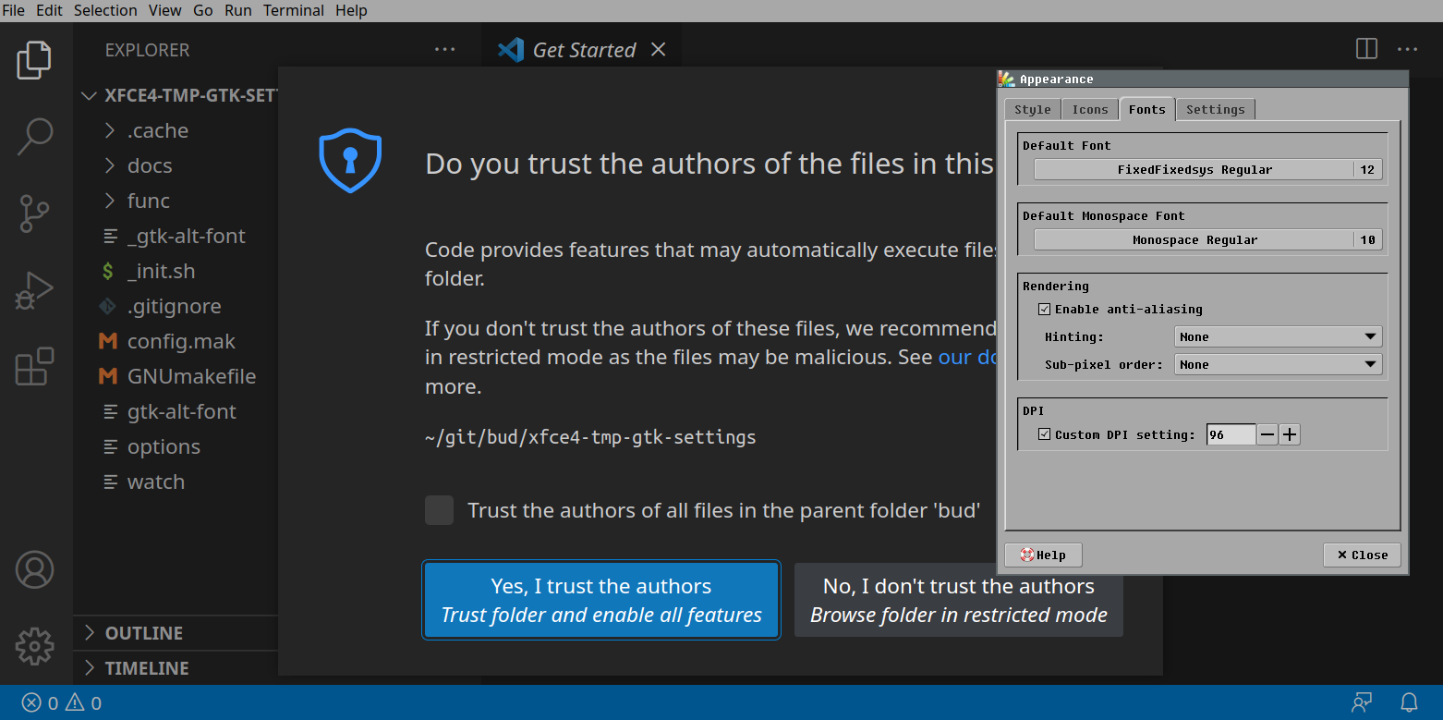
Task: Open the Help menu in the menu bar
Action: (x=351, y=10)
